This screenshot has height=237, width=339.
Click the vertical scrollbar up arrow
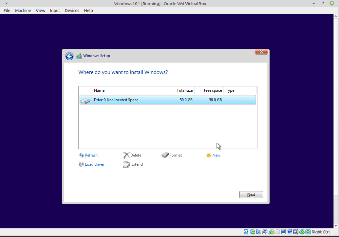tap(336, 16)
